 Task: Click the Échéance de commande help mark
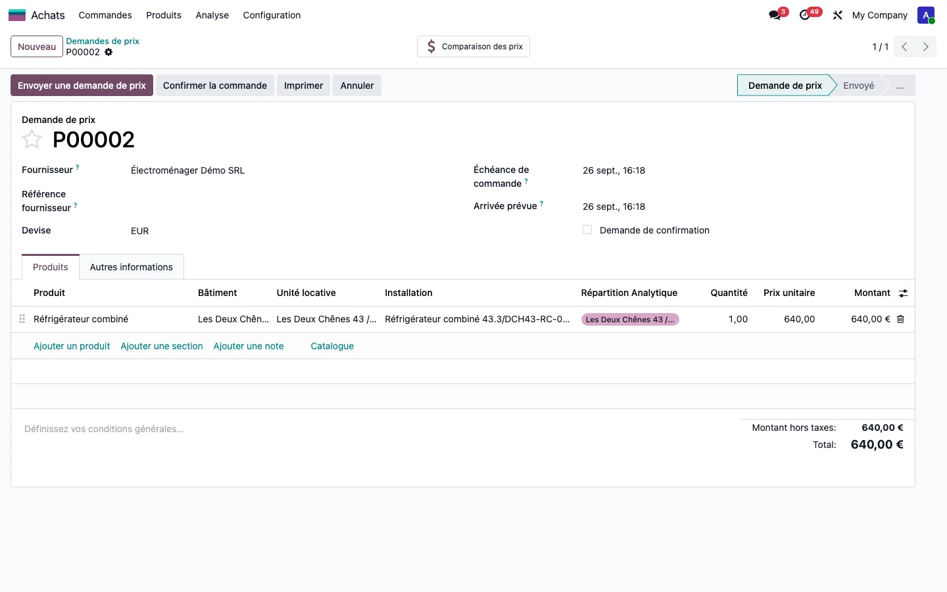pyautogui.click(x=526, y=181)
